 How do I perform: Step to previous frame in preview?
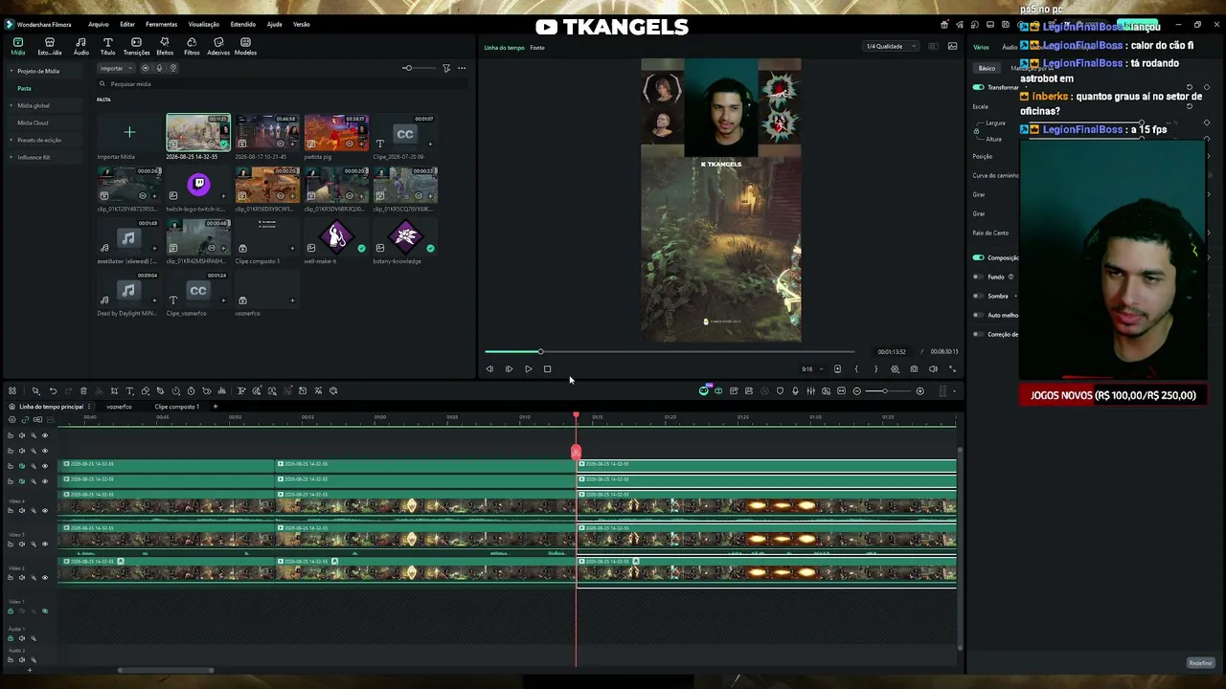tap(489, 368)
